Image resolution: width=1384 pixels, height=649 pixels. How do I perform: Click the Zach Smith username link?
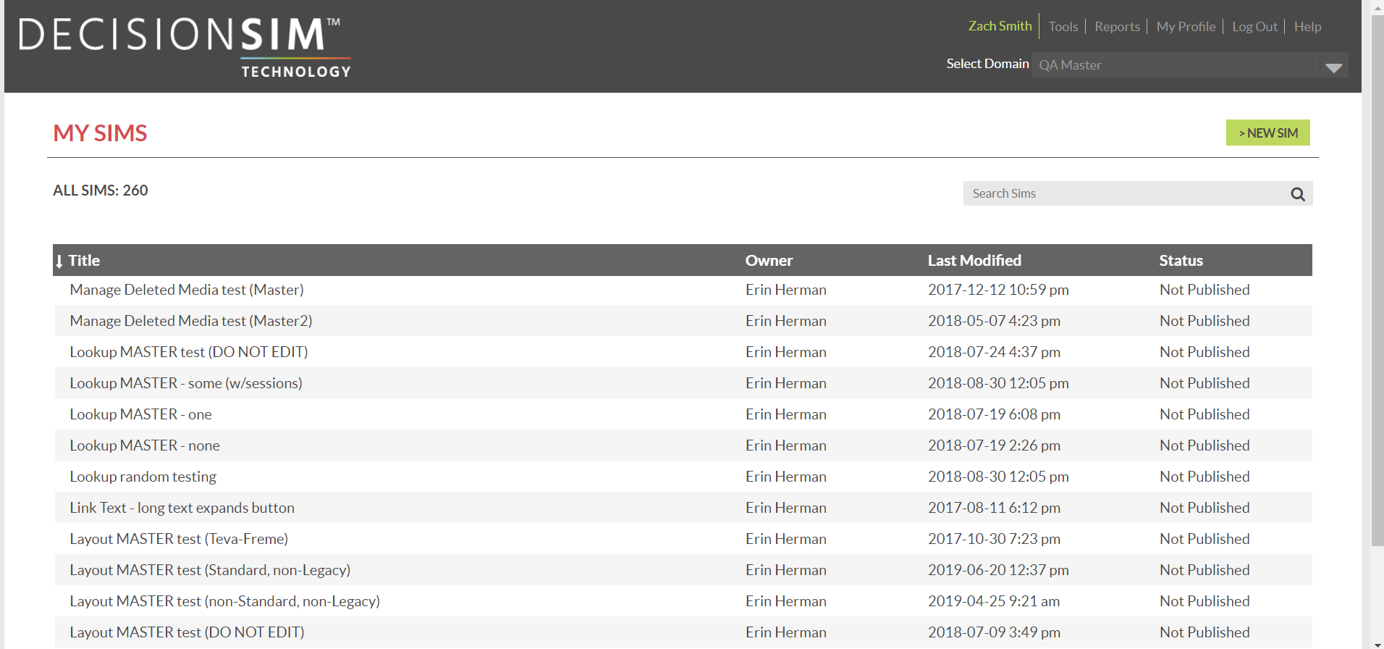point(1000,26)
